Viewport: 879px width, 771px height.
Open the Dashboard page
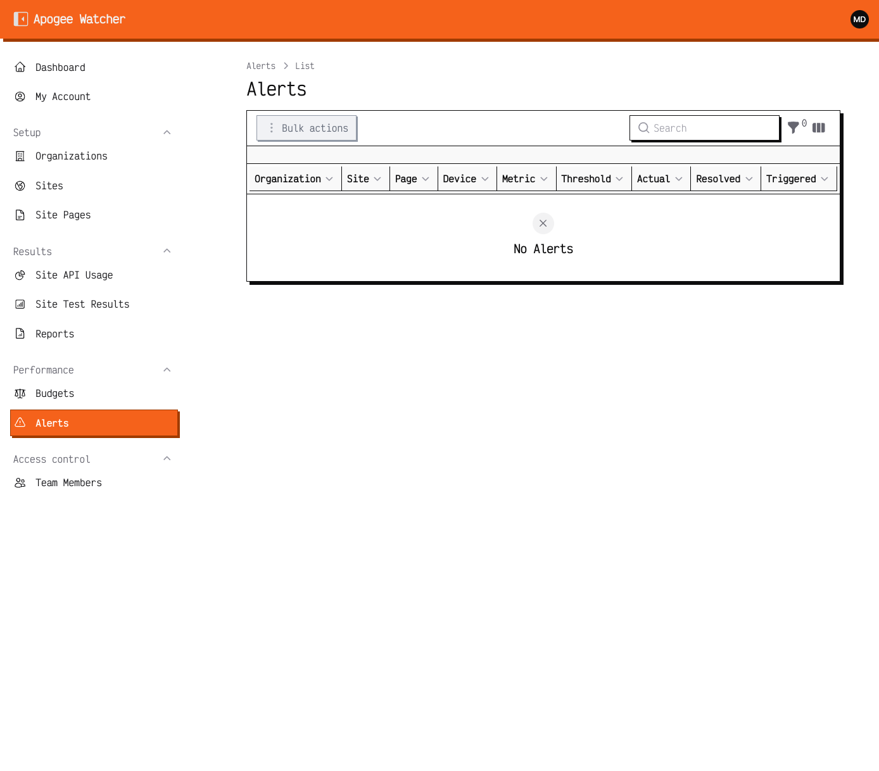tap(94, 67)
